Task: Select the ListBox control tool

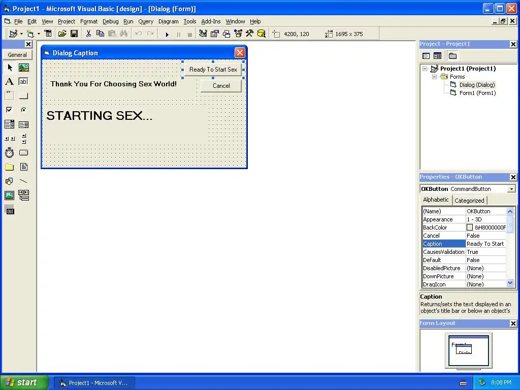Action: coord(23,124)
